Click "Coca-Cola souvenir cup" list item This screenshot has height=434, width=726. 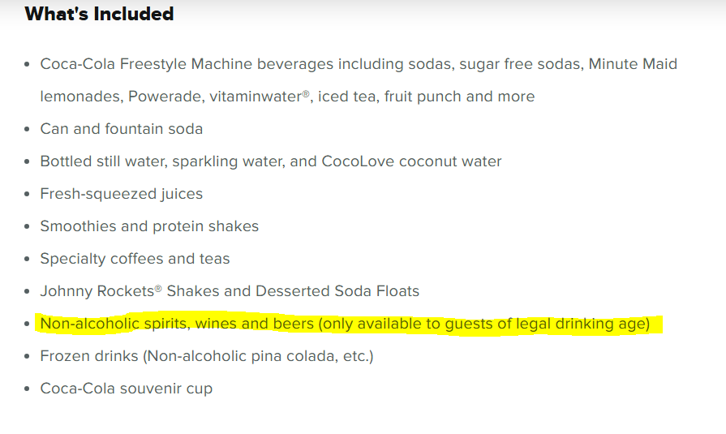pyautogui.click(x=127, y=388)
